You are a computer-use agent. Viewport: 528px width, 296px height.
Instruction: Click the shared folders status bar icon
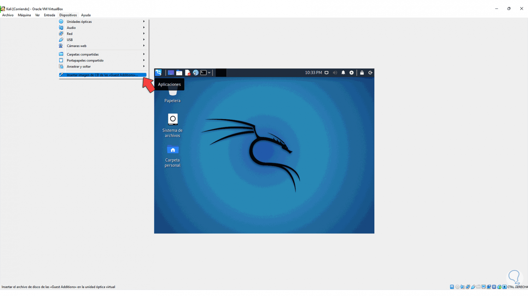pos(478,287)
